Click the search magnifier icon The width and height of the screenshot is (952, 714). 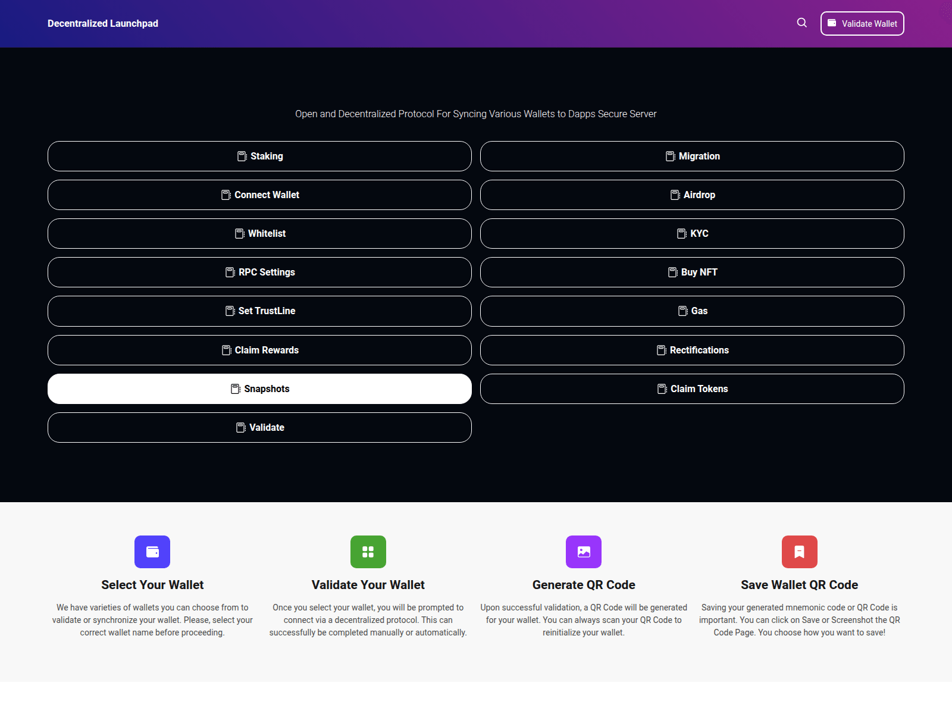(802, 23)
